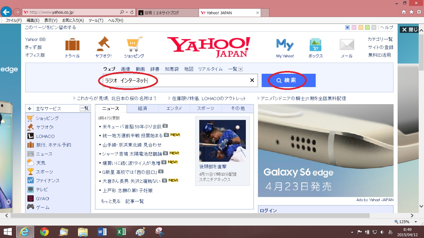424x238 pixels.
Task: Click このページをピン留めする link
Action: coord(51,27)
